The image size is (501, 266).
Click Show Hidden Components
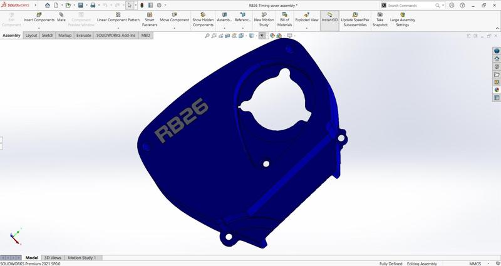(203, 19)
